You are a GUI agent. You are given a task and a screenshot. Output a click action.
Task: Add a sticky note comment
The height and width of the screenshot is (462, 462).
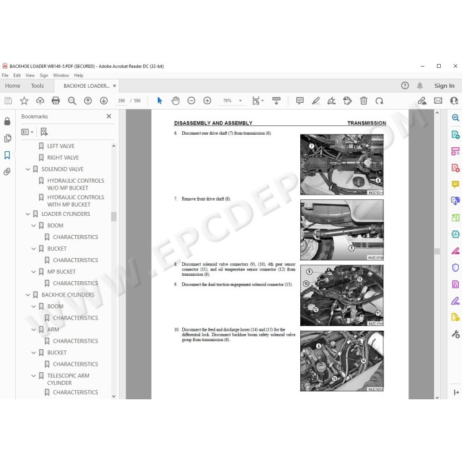pyautogui.click(x=300, y=101)
